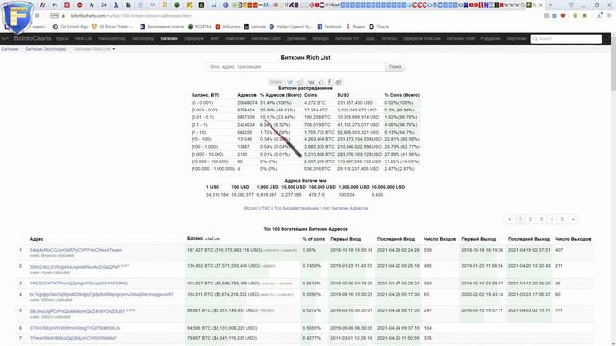This screenshot has height=346, width=616.
Task: Open the Почта bookmark
Action: (x=378, y=27)
